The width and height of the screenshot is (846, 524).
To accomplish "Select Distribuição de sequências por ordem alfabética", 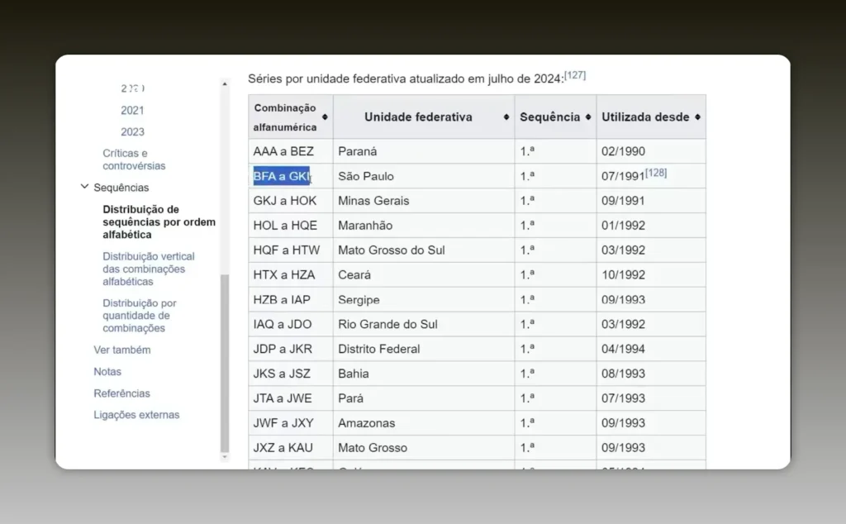I will coord(159,222).
